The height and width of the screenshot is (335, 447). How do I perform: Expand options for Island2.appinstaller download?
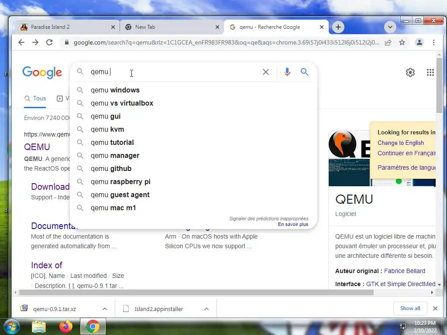pos(206,309)
